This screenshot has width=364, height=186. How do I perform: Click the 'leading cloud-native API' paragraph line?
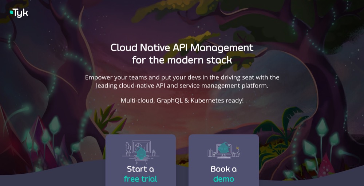(x=182, y=86)
